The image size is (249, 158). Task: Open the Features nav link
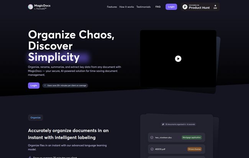(112, 7)
